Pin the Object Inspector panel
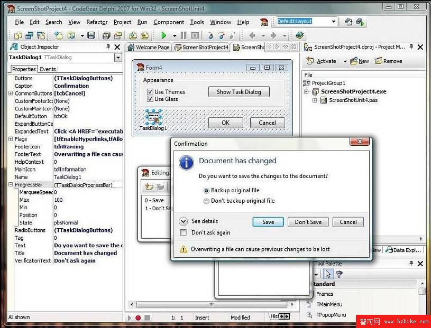The image size is (431, 328). (x=108, y=47)
